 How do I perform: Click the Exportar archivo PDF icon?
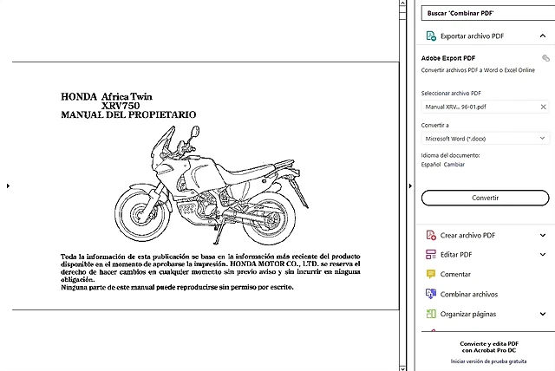point(431,36)
